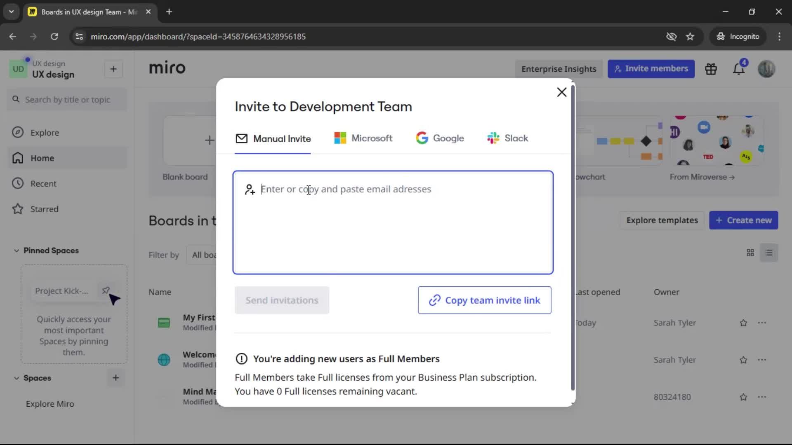Click the address bar URL
Screen dimensions: 792x445
198,37
